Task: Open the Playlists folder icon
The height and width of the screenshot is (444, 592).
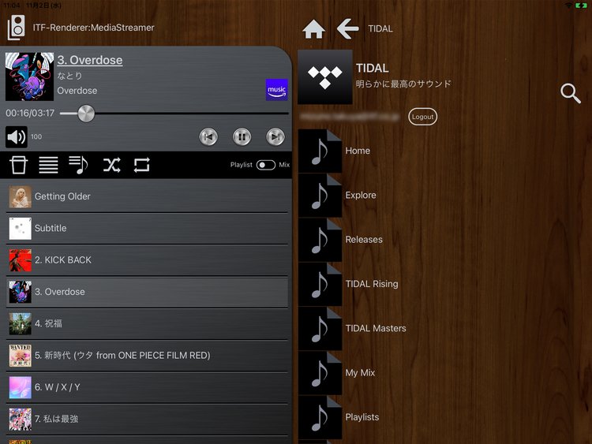Action: [320, 417]
